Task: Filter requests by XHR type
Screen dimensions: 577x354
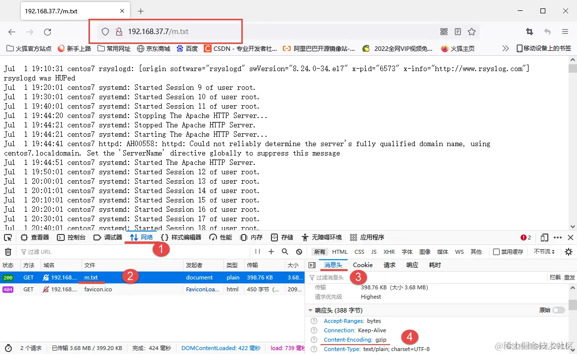Action: (x=389, y=252)
